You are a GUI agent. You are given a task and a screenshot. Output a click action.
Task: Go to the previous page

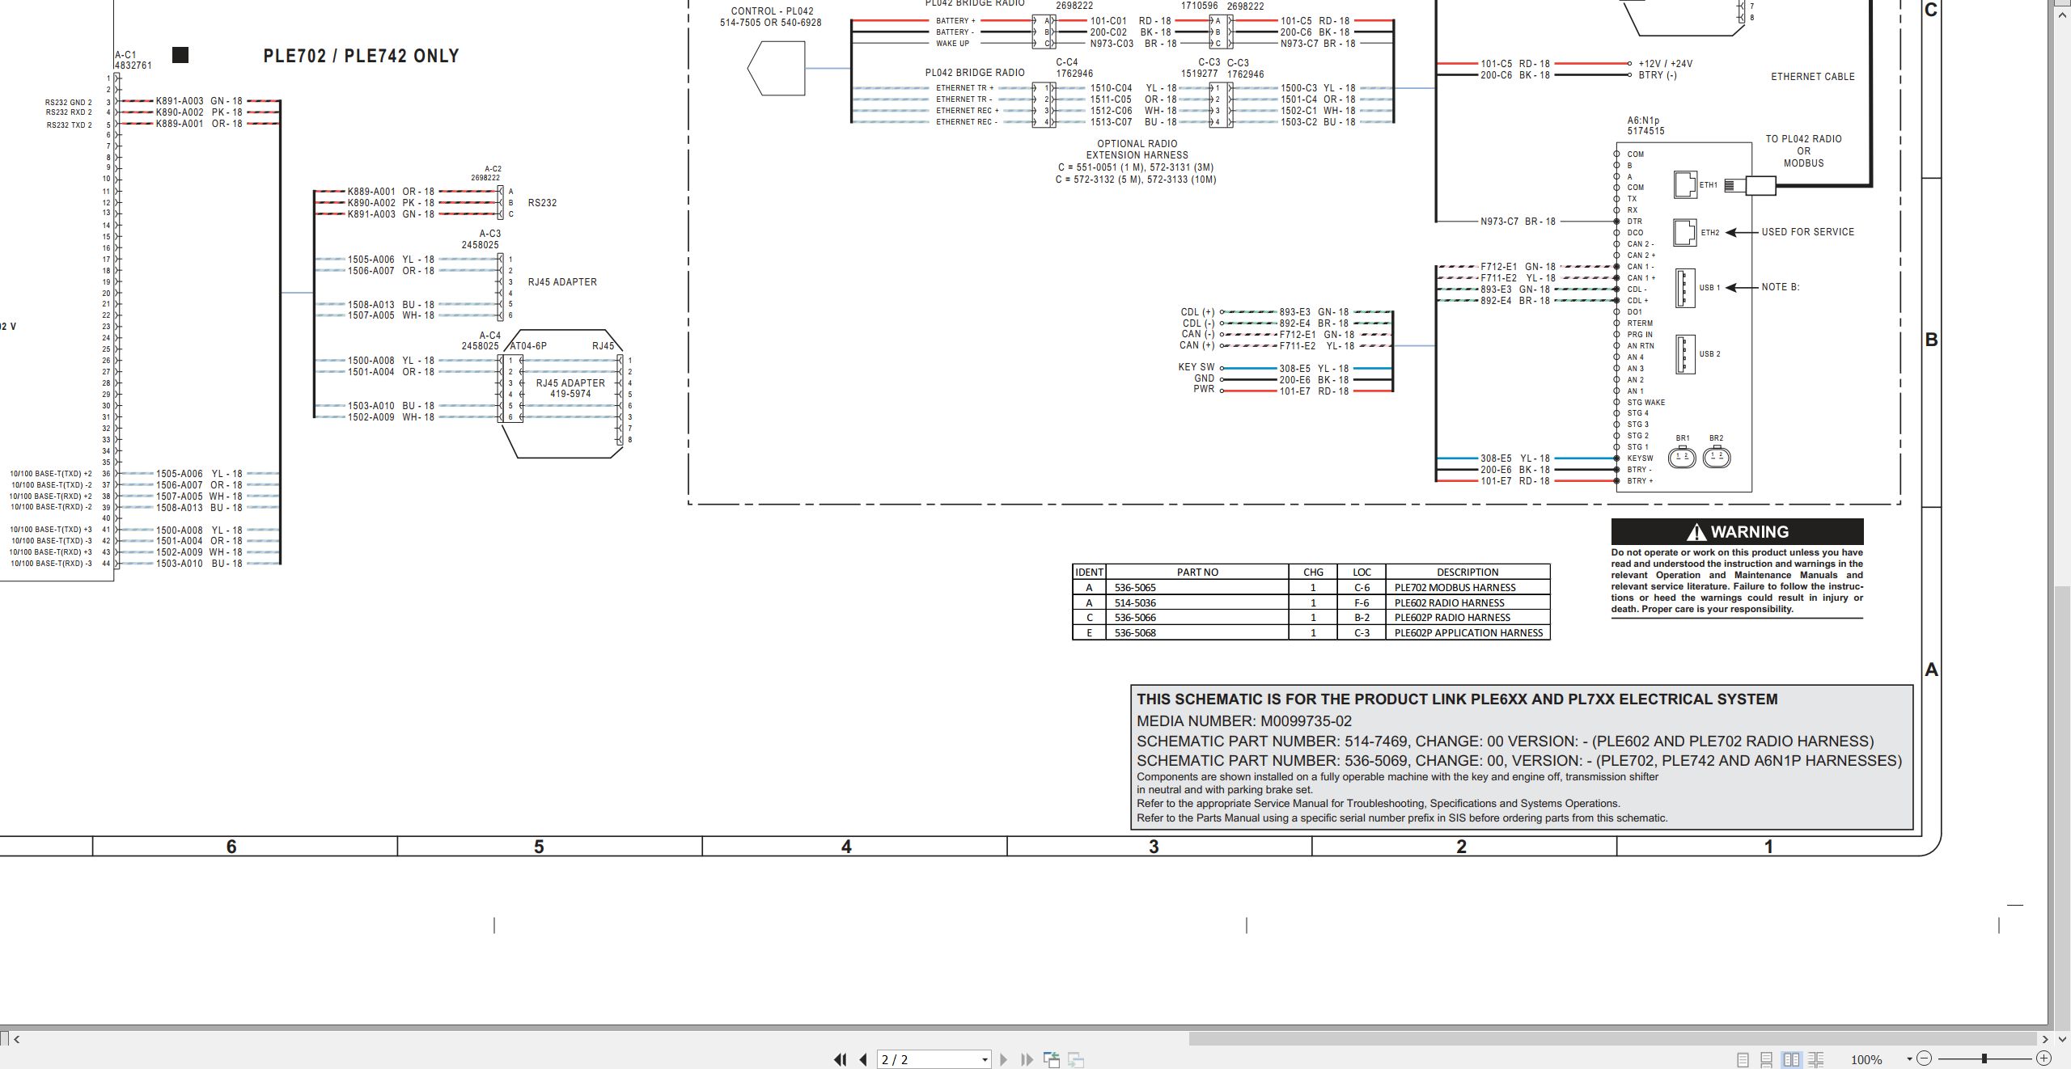[x=863, y=1059]
